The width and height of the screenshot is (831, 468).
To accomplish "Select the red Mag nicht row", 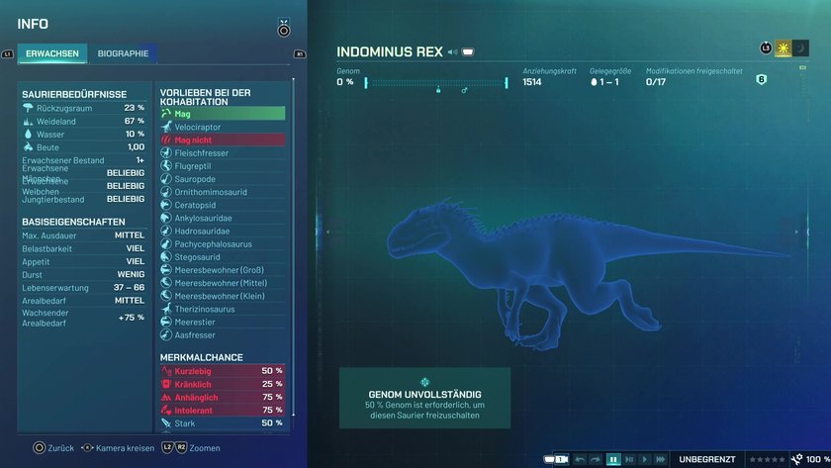I will click(223, 140).
